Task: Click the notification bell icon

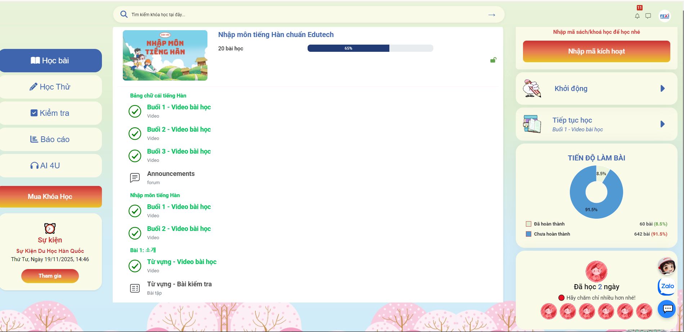Action: point(637,16)
